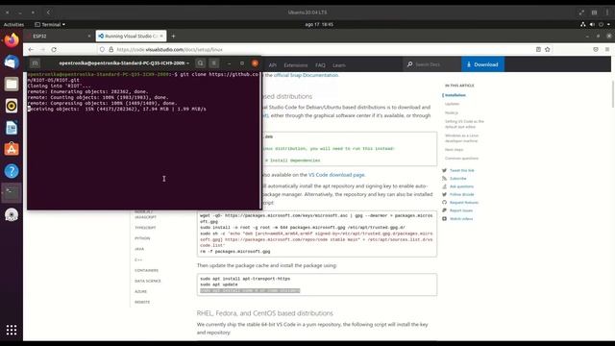This screenshot has width=615, height=346.
Task: Open the date and time menu
Action: point(319,24)
